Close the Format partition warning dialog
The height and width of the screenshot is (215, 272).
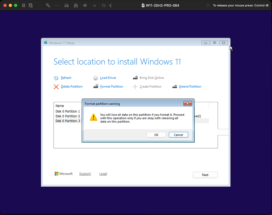pyautogui.click(x=188, y=104)
